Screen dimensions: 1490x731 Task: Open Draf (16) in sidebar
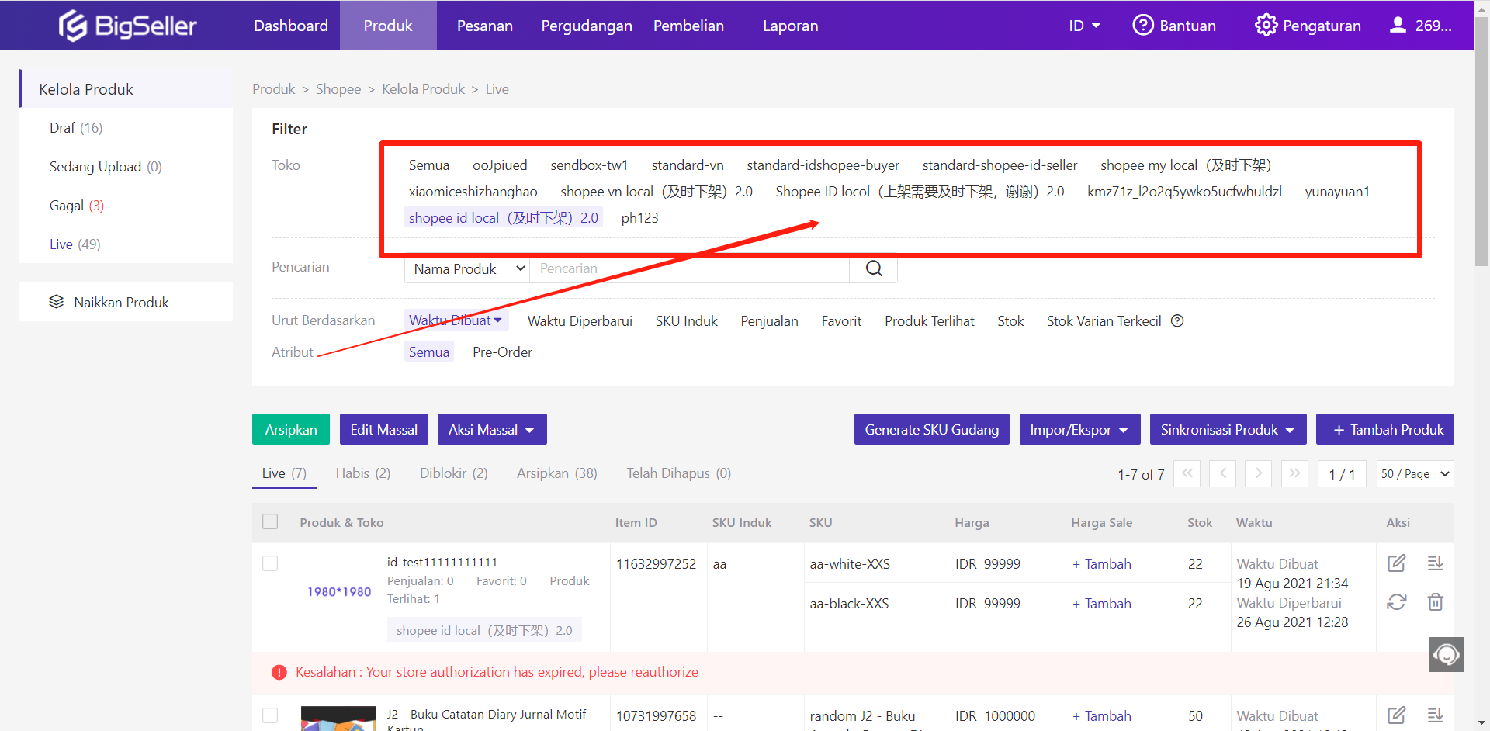pos(76,128)
